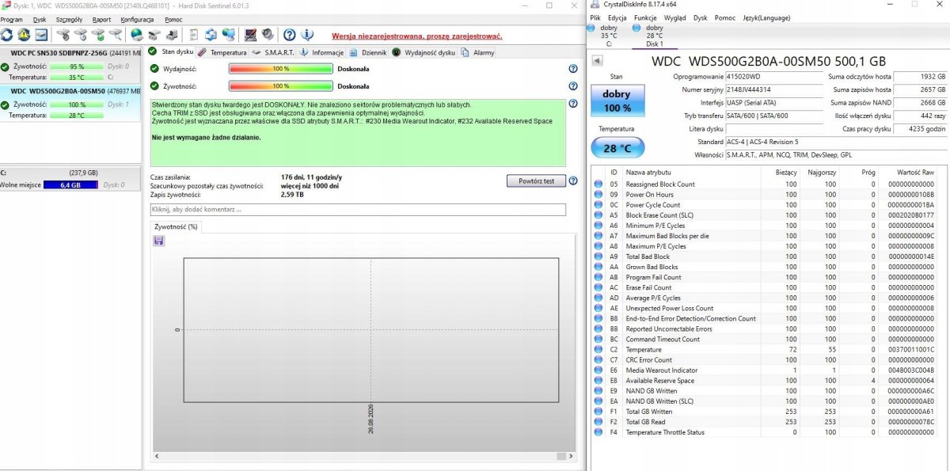Switch to the Dziennik tab
This screenshot has width=950, height=471.
[368, 52]
